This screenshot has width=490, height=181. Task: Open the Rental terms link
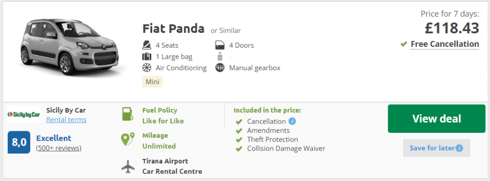66,120
